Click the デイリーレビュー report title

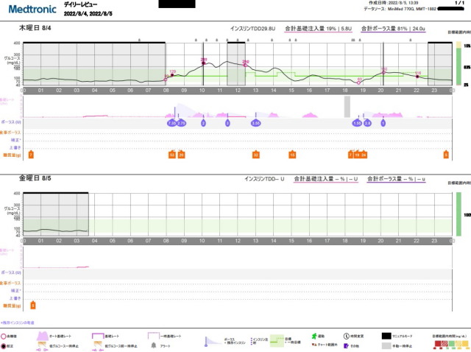[80, 5]
